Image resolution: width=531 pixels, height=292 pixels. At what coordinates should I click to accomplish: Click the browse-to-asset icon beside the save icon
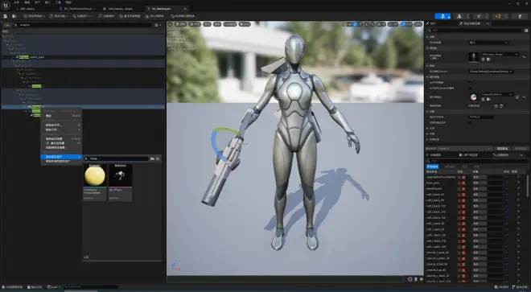coord(14,16)
